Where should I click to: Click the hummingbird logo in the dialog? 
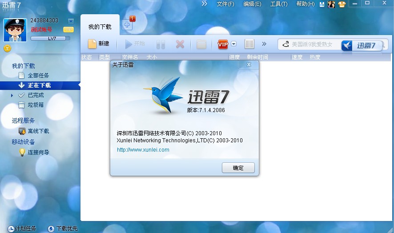163,95
